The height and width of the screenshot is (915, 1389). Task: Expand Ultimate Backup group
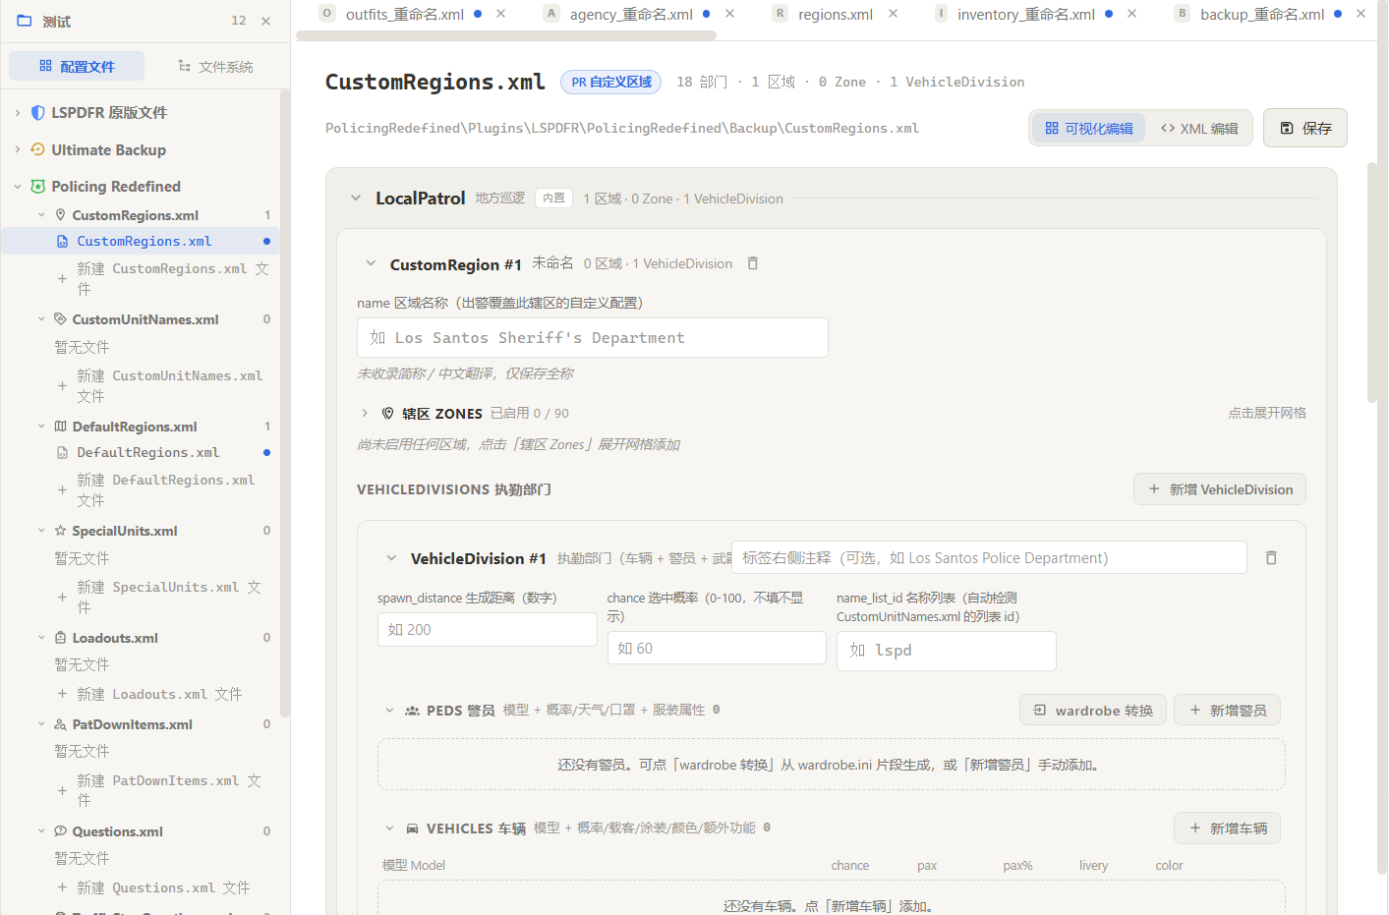pos(18,149)
